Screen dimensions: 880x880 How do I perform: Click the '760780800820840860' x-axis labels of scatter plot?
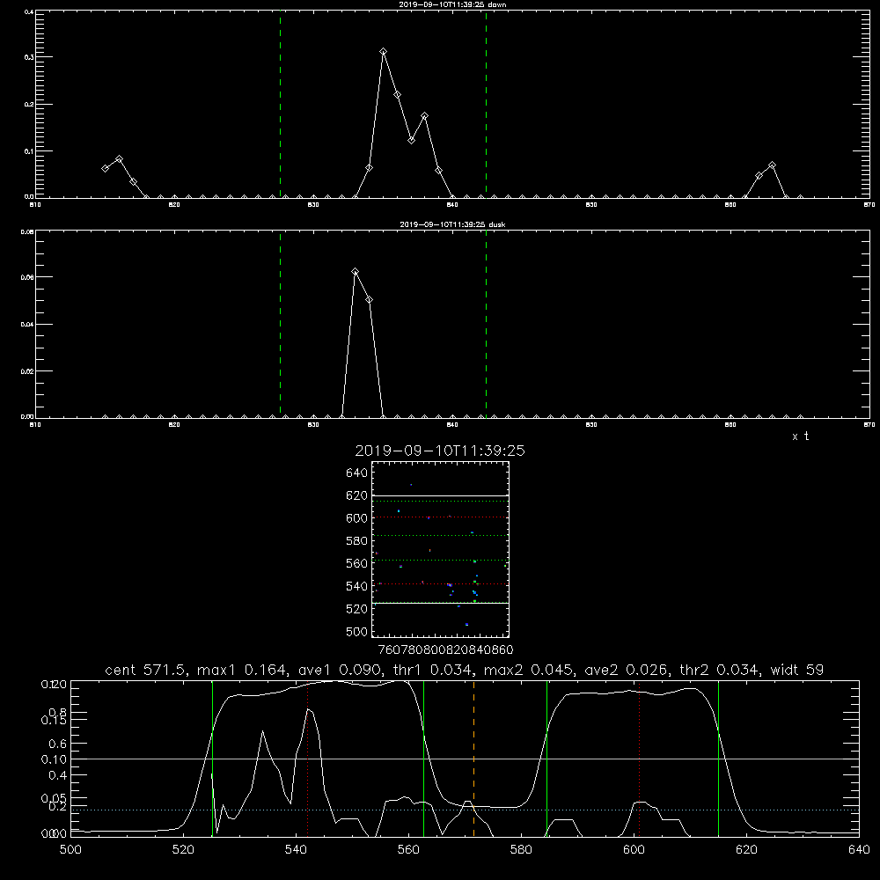pyautogui.click(x=445, y=650)
